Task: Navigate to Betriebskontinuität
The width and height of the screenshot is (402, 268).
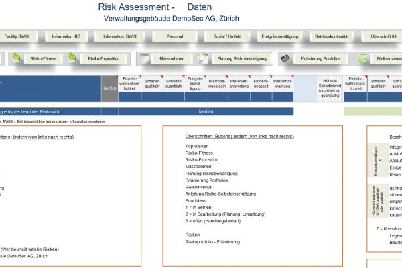Action: 330,35
